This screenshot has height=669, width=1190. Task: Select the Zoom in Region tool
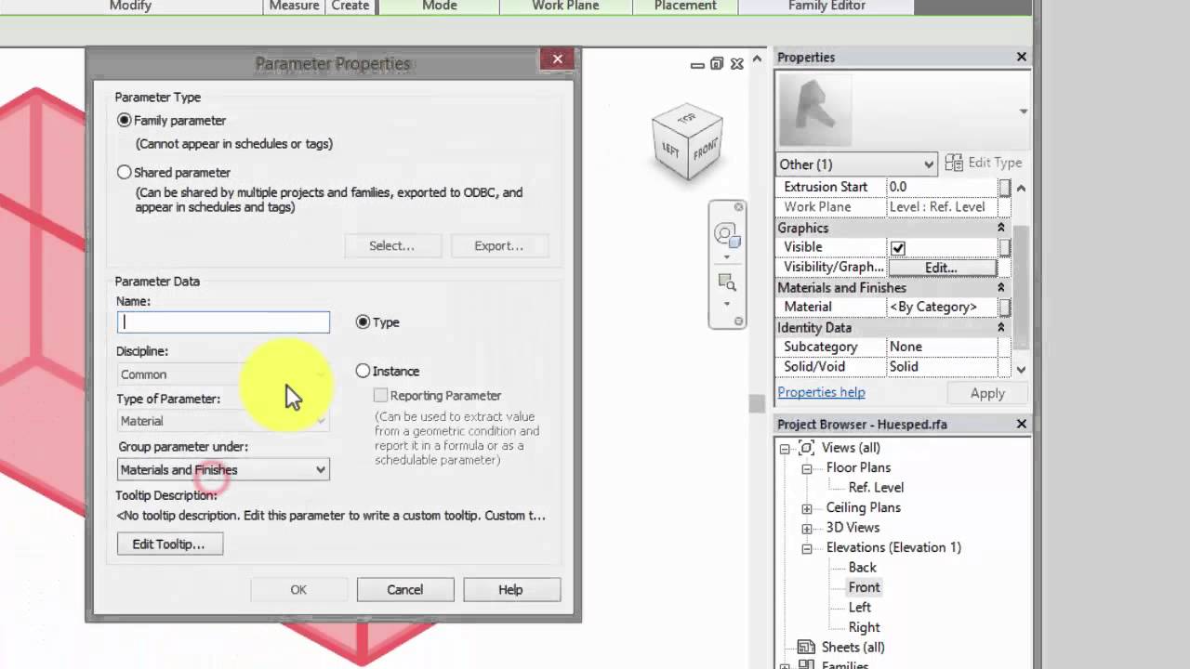click(726, 282)
